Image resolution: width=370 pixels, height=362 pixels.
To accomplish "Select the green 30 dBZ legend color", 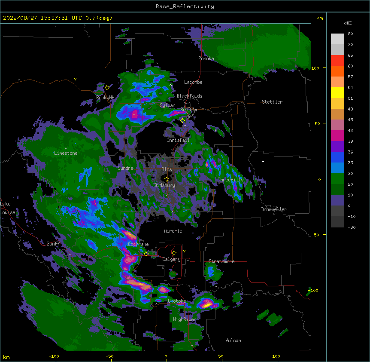I will [337, 179].
